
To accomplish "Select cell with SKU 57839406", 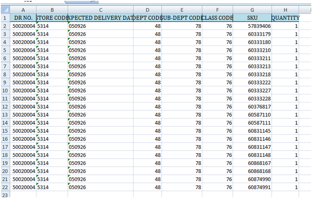I will click(x=252, y=26).
